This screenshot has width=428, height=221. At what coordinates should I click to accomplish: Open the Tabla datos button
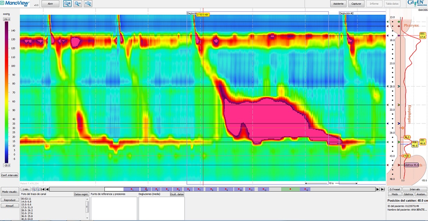tap(392, 4)
